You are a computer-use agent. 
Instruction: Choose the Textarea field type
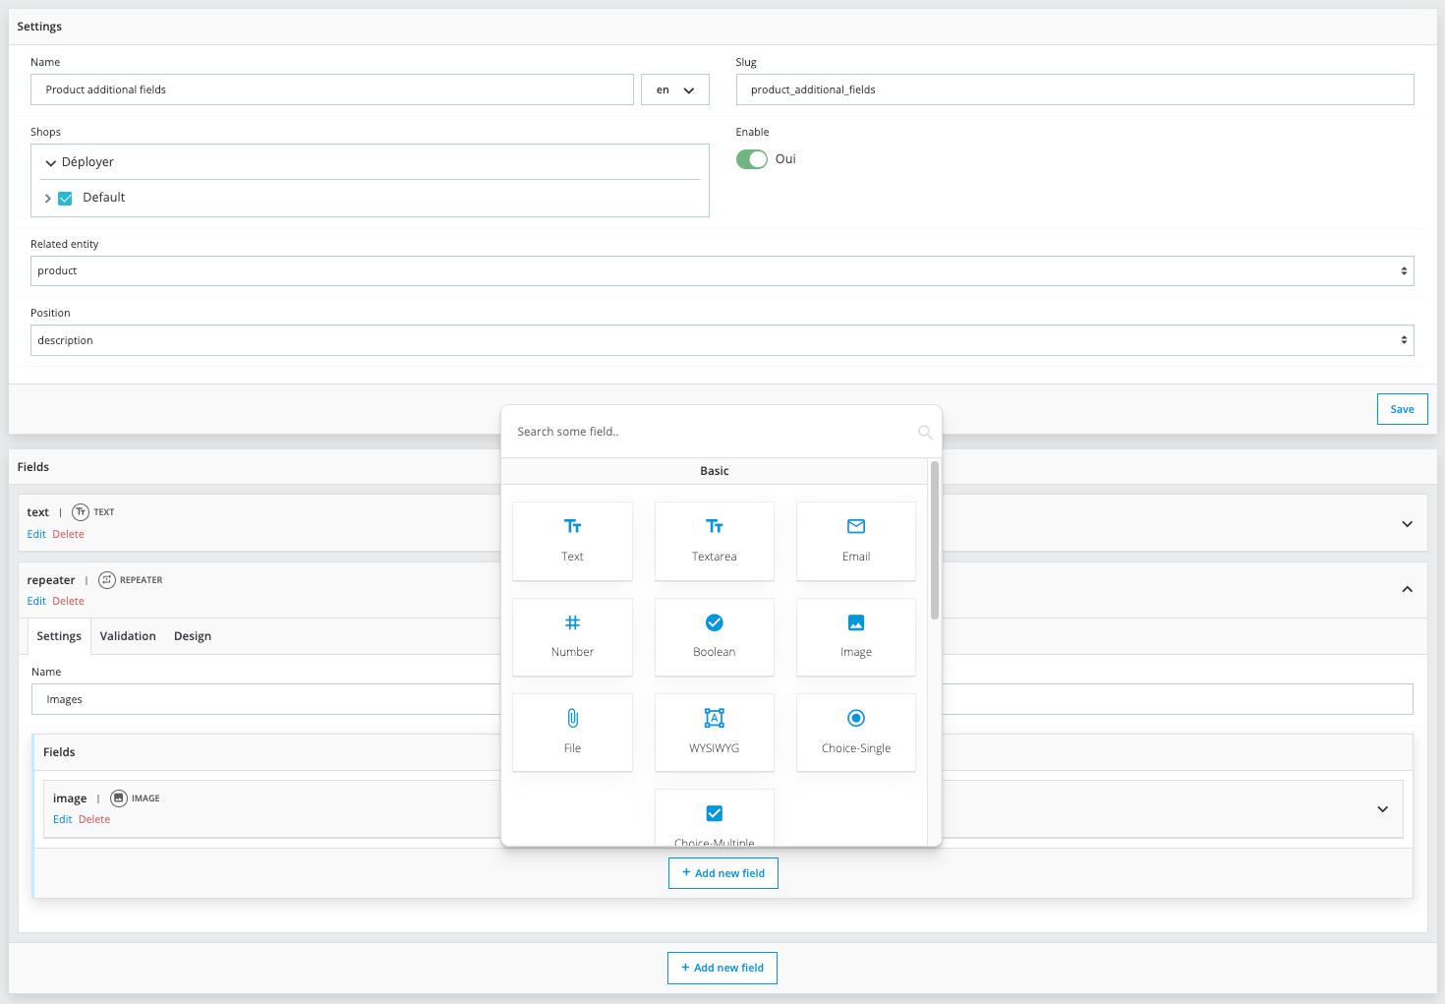pos(714,540)
